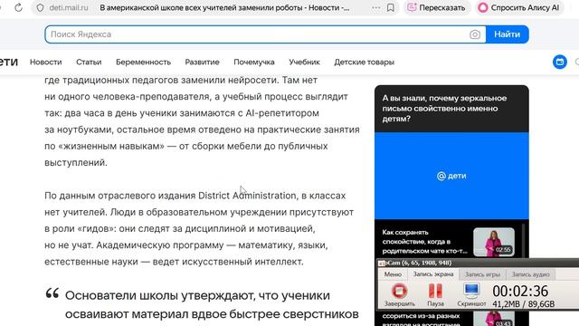Click the oCam title bar icon
The height and width of the screenshot is (326, 579).
[x=382, y=263]
